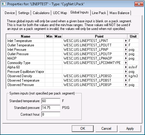Screen dimensions: 145x135
Task: Expand point arrow for Observed Density
Action: [x=126, y=76]
